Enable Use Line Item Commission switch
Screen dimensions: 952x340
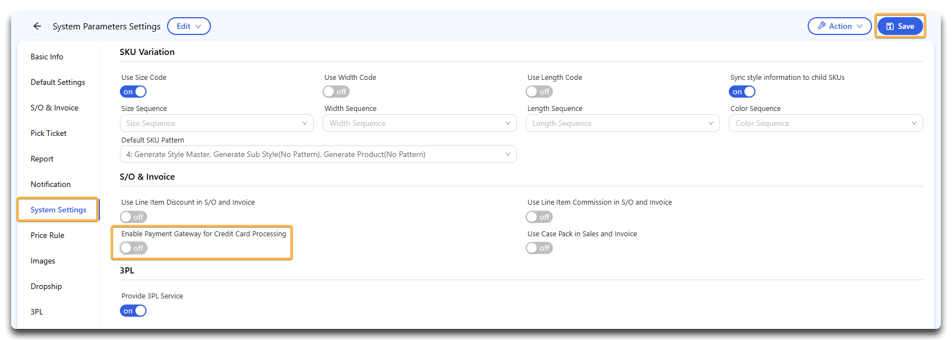(x=540, y=217)
